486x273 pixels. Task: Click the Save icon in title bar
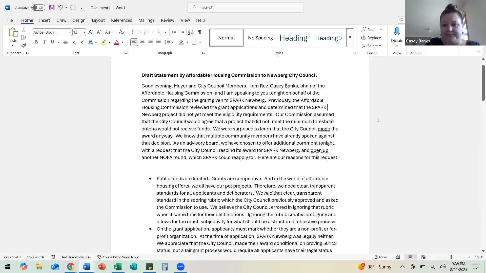[52, 8]
